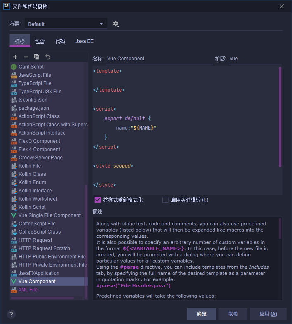This screenshot has width=292, height=324.
Task: Select Kotlin Interface template
Action: (x=49, y=191)
